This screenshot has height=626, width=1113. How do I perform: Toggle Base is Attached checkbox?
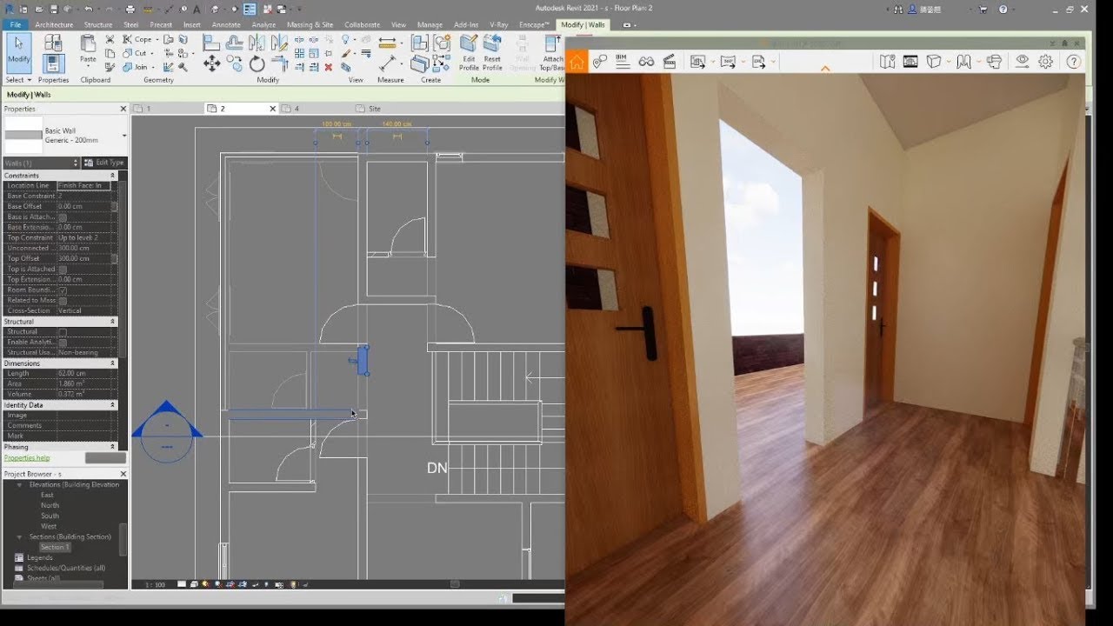tap(63, 217)
